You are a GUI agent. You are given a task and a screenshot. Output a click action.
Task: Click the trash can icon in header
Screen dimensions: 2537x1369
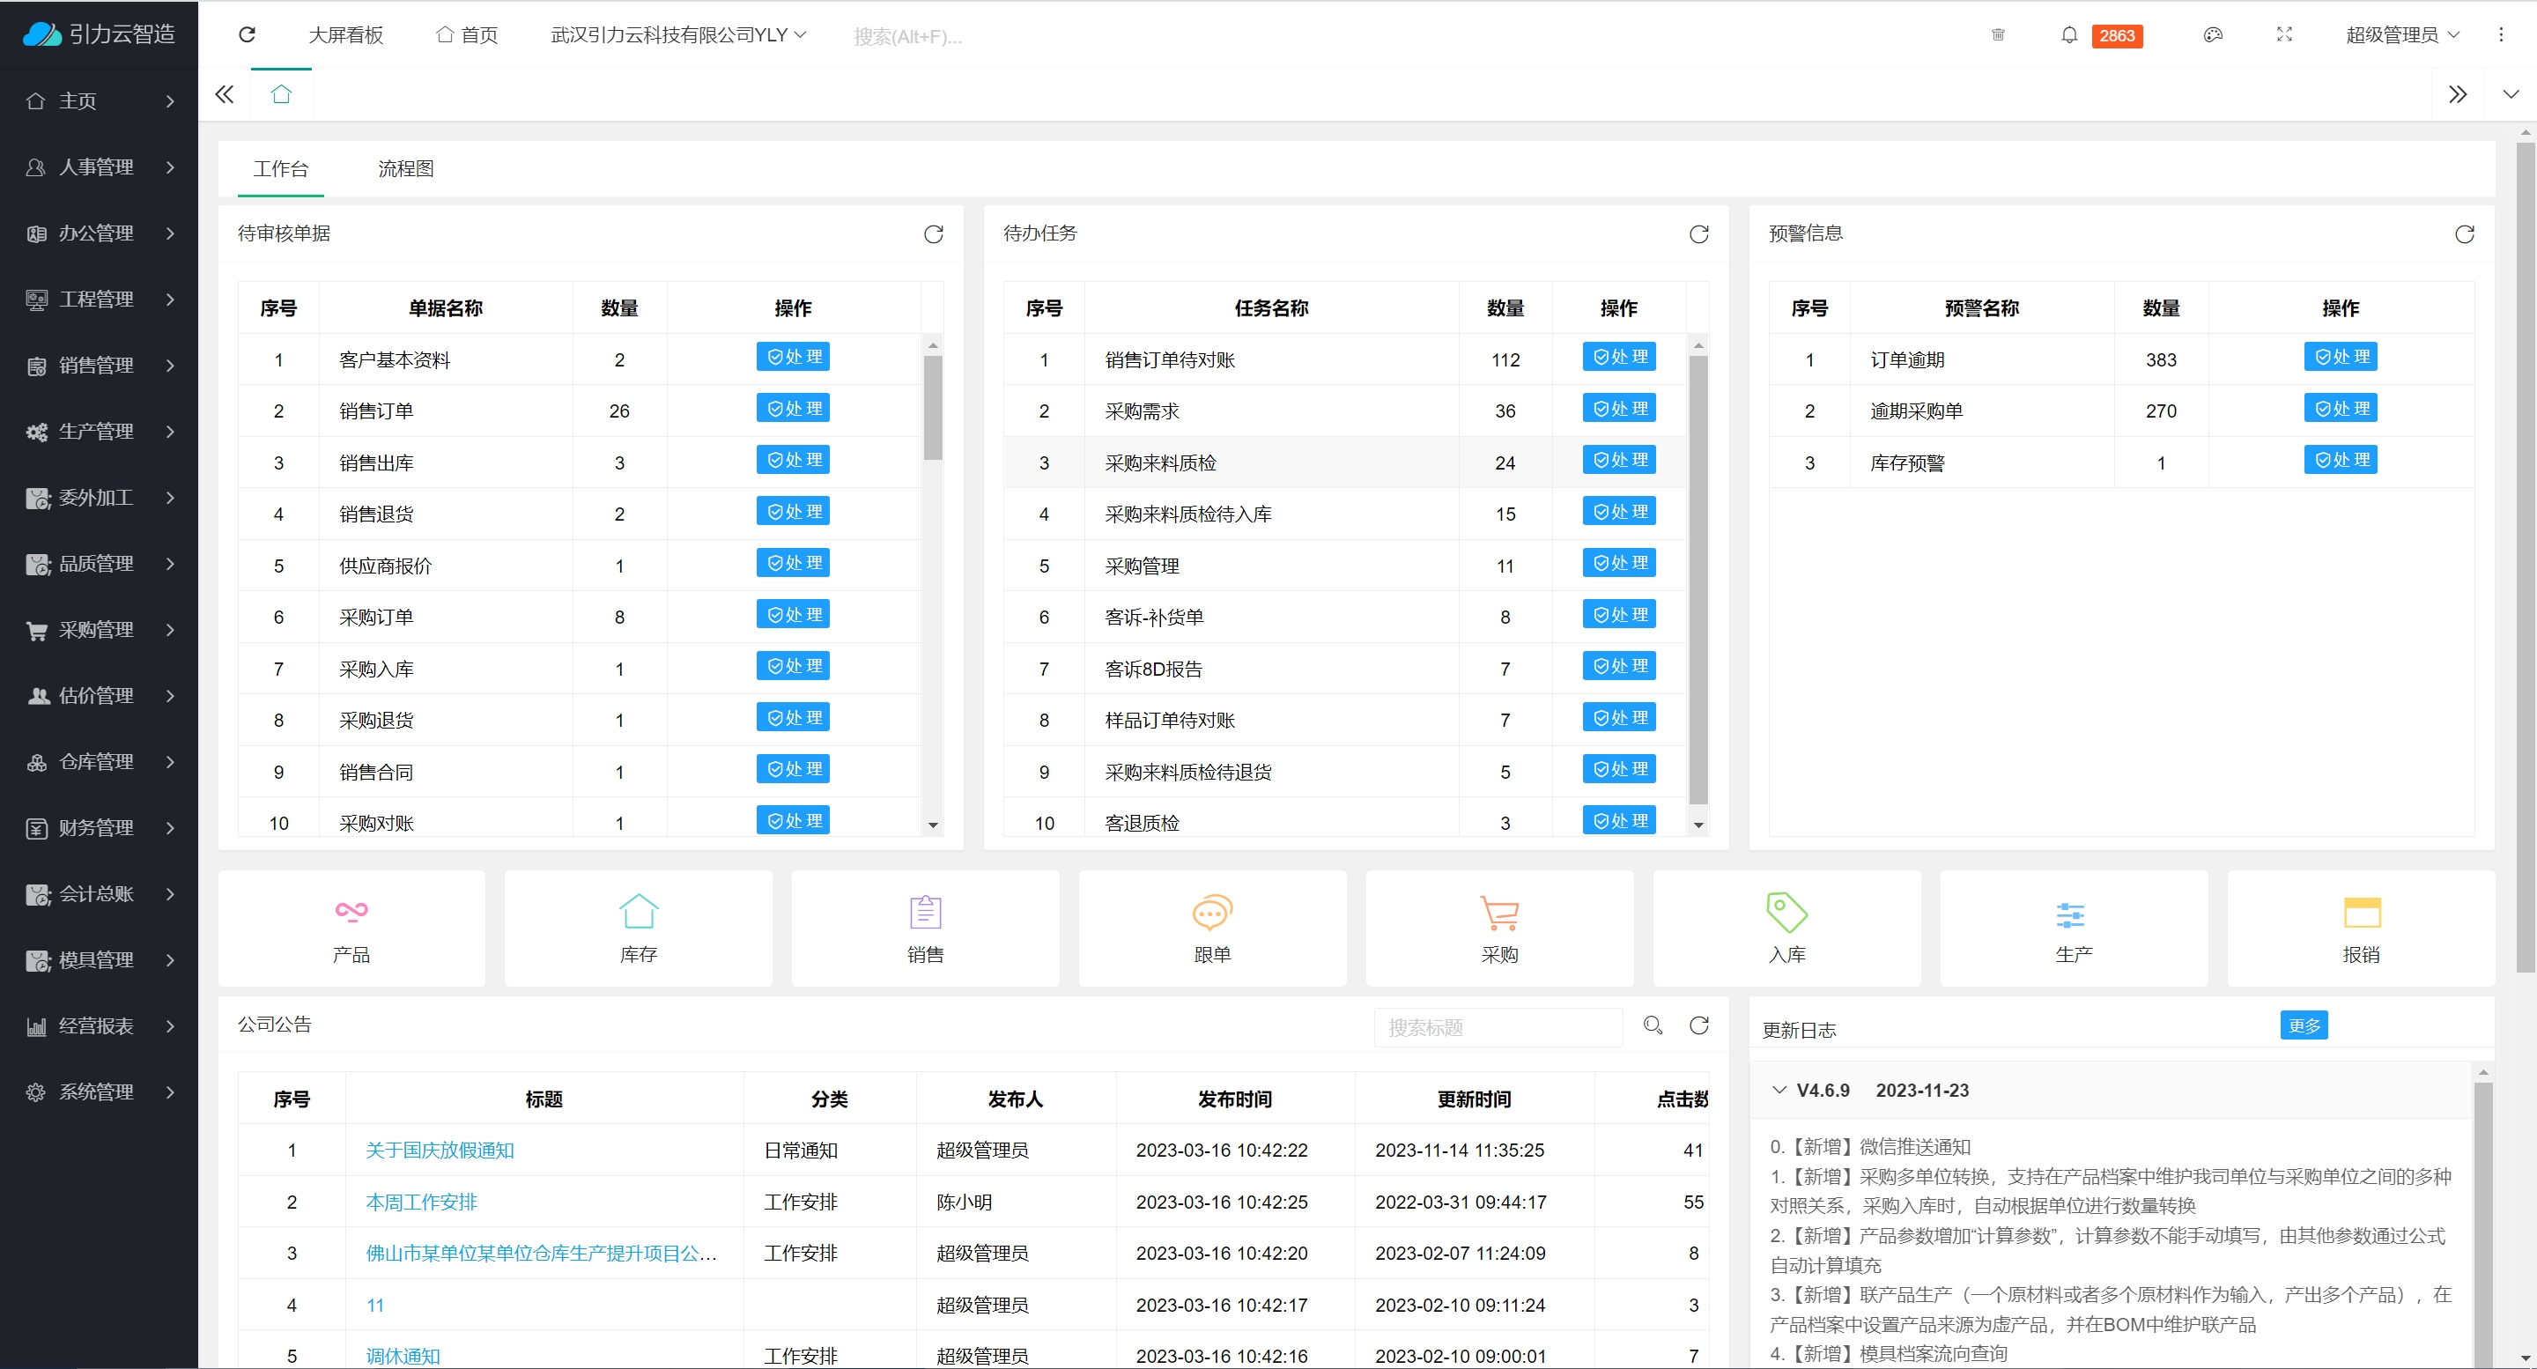click(x=1998, y=35)
